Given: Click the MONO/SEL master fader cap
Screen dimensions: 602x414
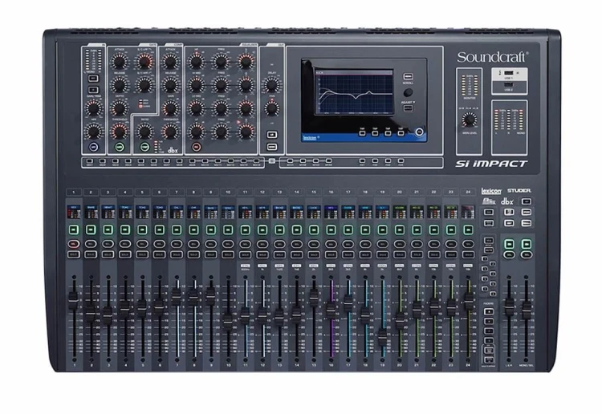Looking at the screenshot, I should pos(527,309).
